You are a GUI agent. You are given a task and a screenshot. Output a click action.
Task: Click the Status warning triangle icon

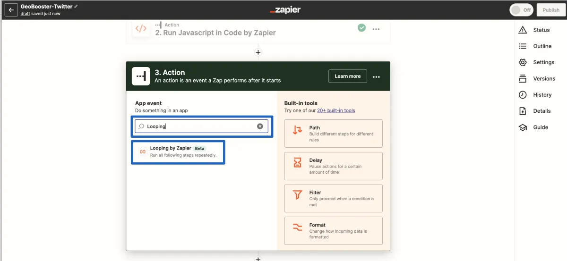pyautogui.click(x=523, y=30)
